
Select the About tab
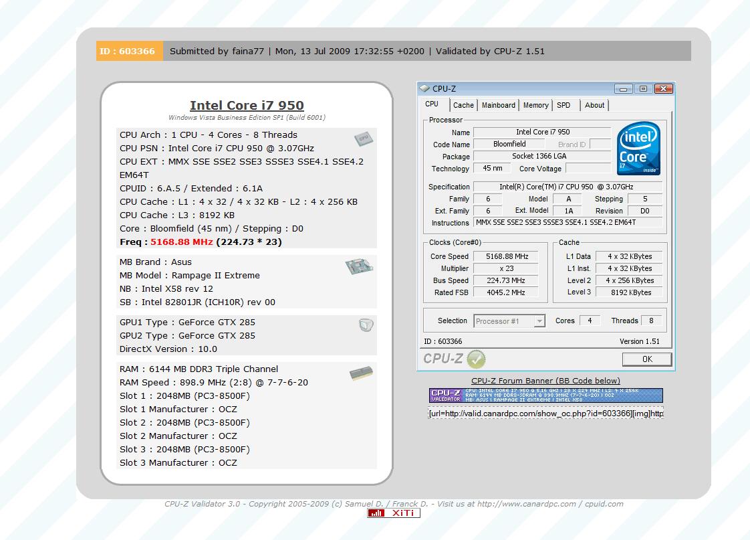pyautogui.click(x=594, y=105)
